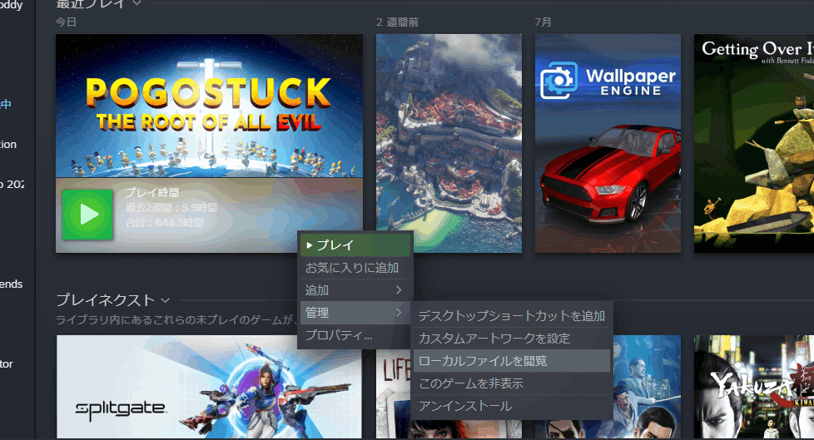Open プロパティ... from the context menu

356,335
